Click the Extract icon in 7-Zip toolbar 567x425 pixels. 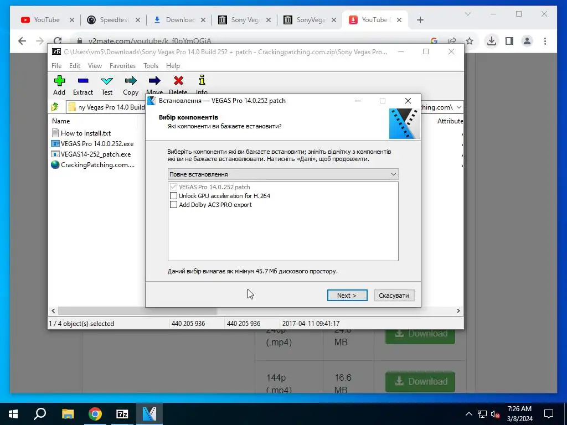pyautogui.click(x=83, y=81)
